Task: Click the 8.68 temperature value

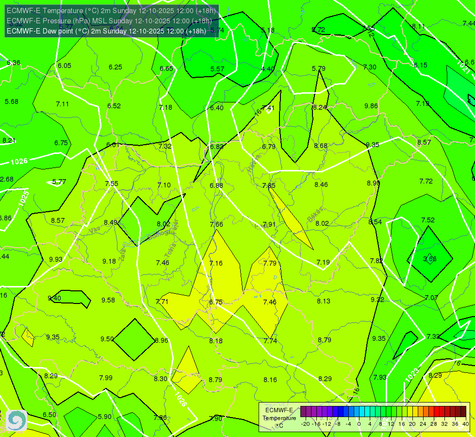Action: (321, 146)
